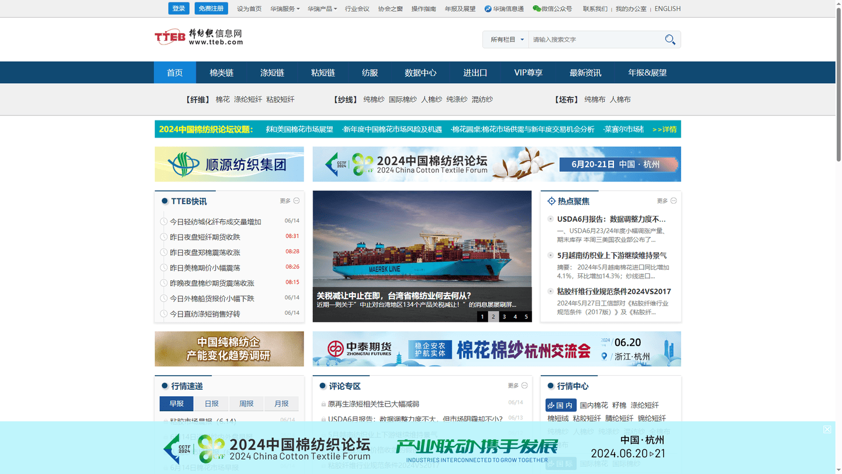Screen dimensions: 842x474
Task: Open news 昨日夜盘短纤期货收跌
Action: click(x=205, y=237)
